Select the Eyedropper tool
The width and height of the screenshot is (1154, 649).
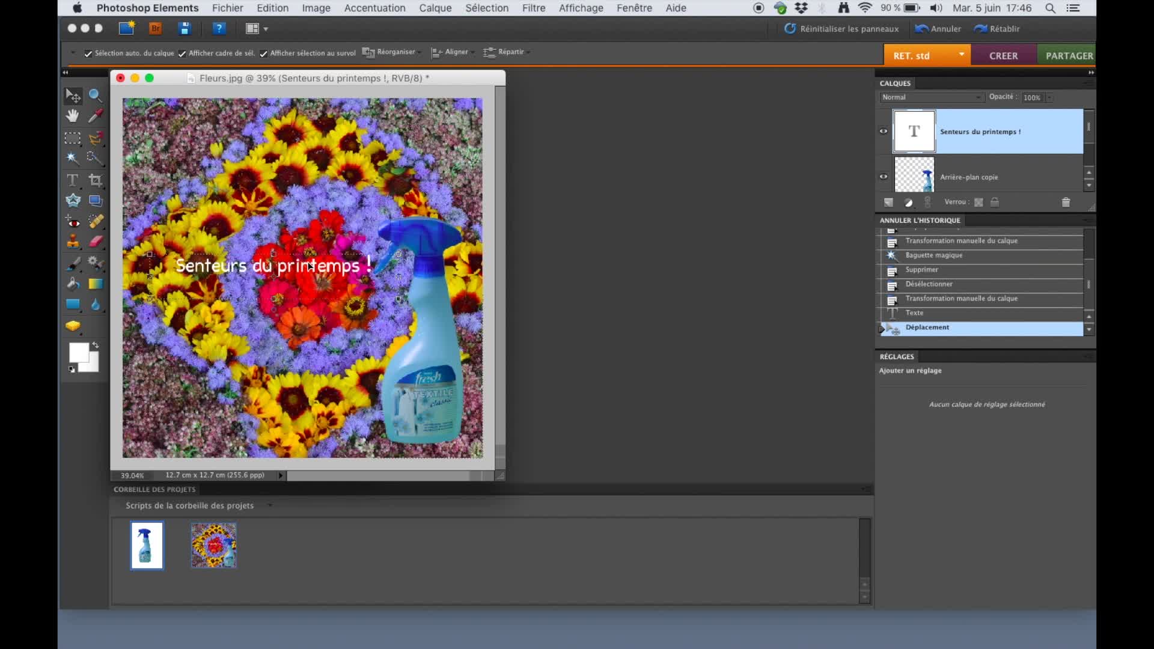point(96,115)
